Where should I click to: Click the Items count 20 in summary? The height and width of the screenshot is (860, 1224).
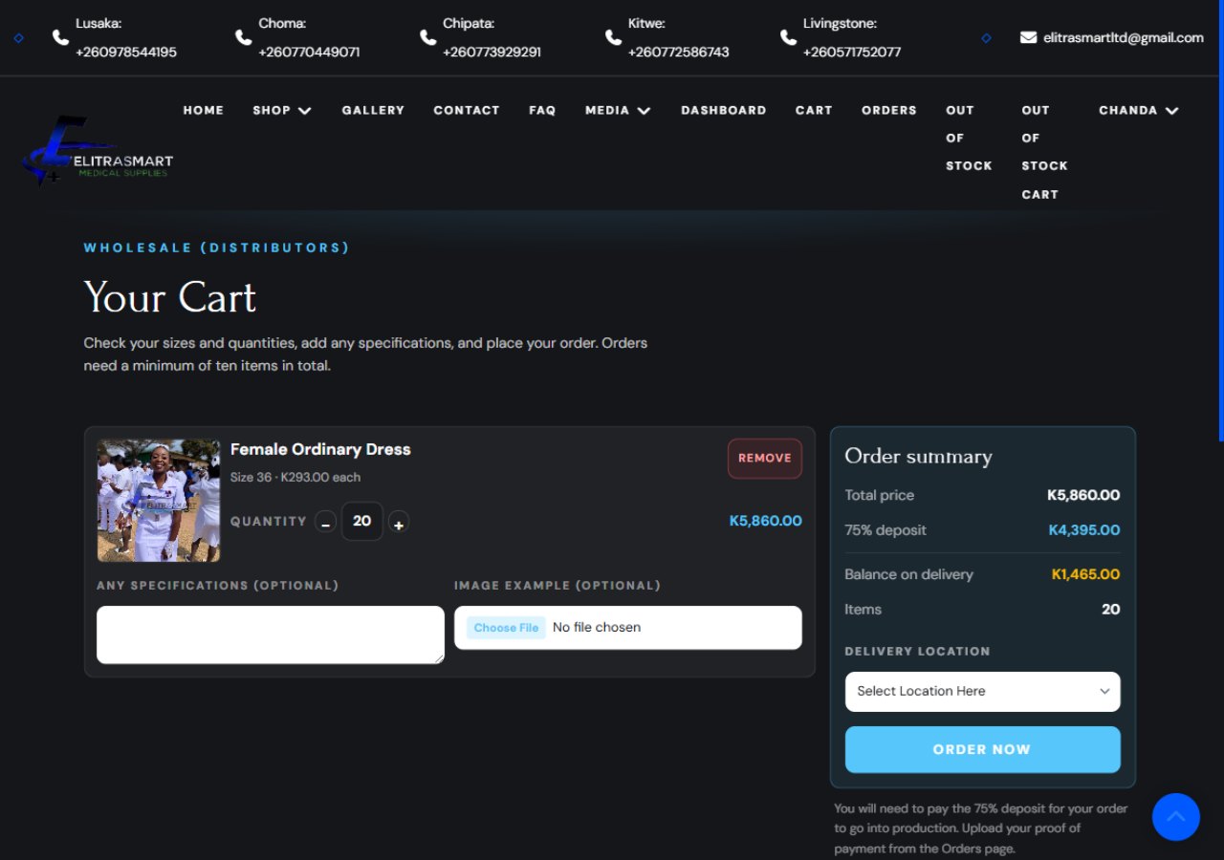[1111, 610]
